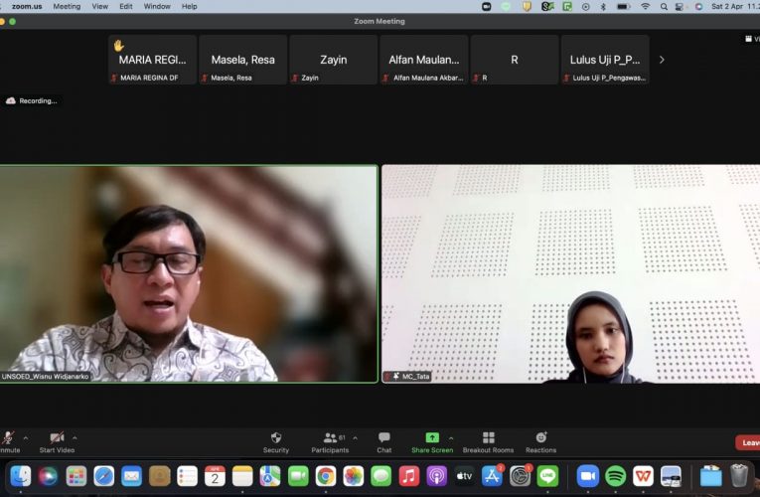The height and width of the screenshot is (497, 760).
Task: Open Messages from the dock
Action: (x=380, y=476)
